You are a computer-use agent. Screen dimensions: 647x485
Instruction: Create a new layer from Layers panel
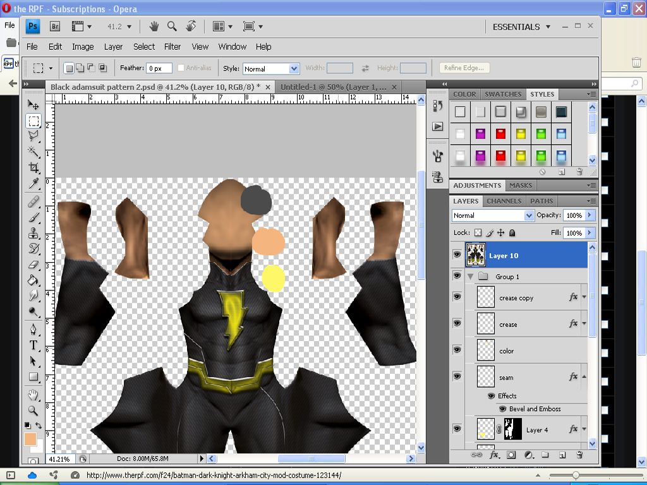(x=562, y=455)
